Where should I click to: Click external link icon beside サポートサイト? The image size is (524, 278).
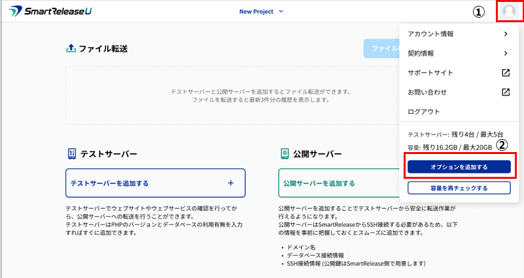coord(505,73)
